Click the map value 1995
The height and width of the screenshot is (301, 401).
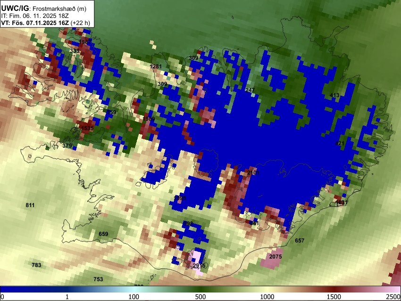(x=180, y=198)
